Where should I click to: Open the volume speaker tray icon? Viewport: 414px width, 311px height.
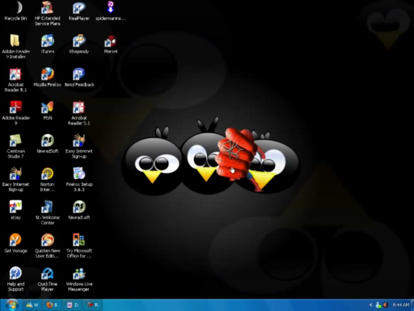tap(385, 305)
